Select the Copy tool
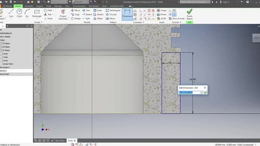 75,15
